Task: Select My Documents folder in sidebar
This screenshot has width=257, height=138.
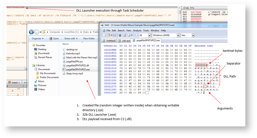Action: (x=46, y=74)
